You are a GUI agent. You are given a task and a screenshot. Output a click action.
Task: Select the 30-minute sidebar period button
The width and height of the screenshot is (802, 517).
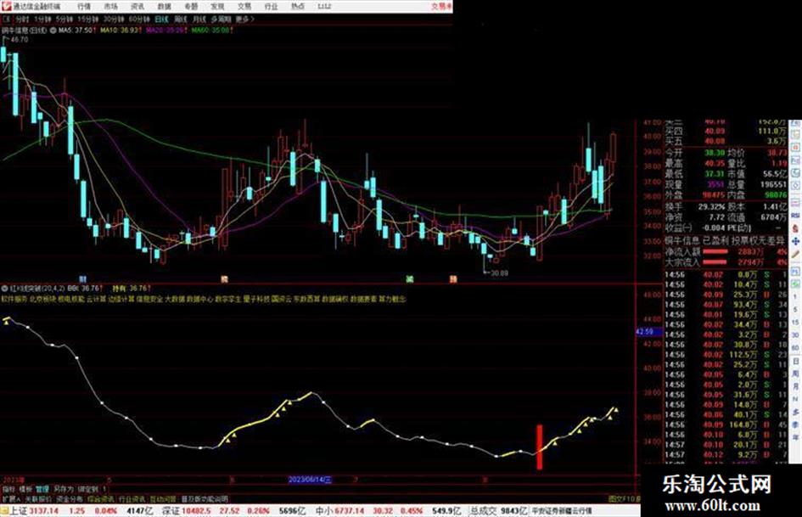click(x=795, y=335)
